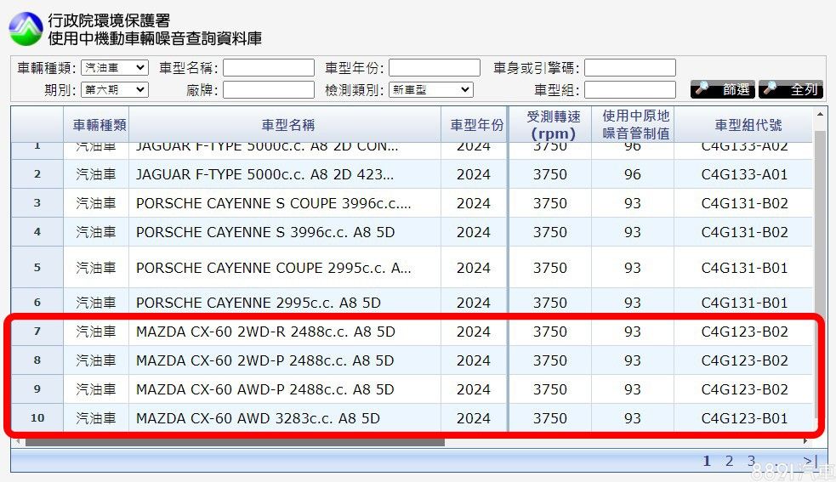Open the 檢測類別 test category dropdown
This screenshot has height=482, width=836.
coord(430,89)
